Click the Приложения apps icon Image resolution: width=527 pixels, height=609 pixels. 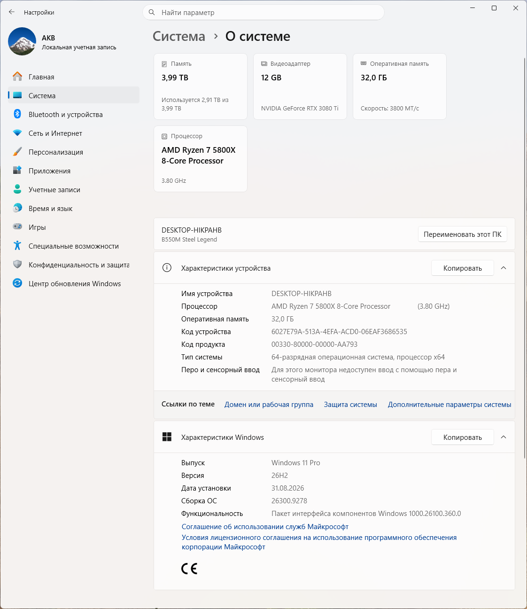tap(17, 171)
